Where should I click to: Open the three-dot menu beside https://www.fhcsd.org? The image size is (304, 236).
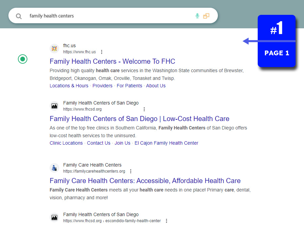click(144, 109)
